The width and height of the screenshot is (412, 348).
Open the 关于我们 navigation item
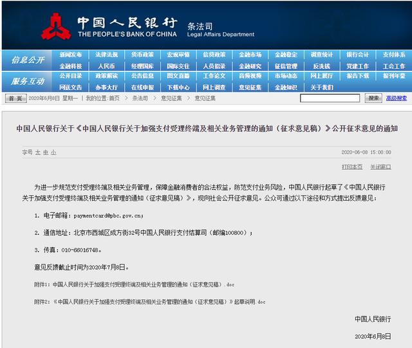tap(321, 87)
